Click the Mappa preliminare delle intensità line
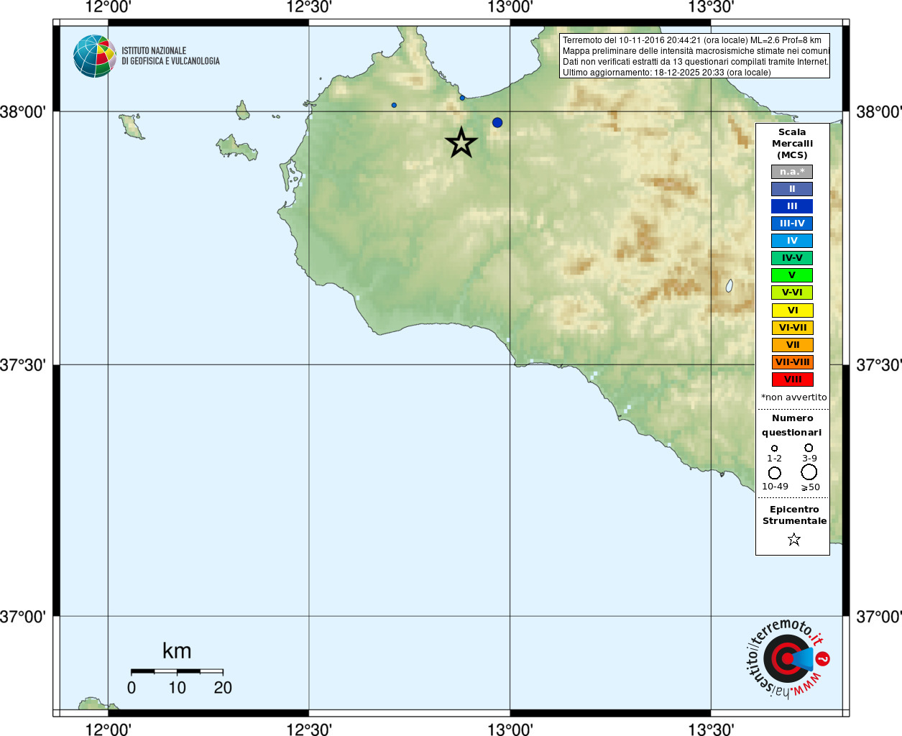The height and width of the screenshot is (736, 902). coord(696,51)
